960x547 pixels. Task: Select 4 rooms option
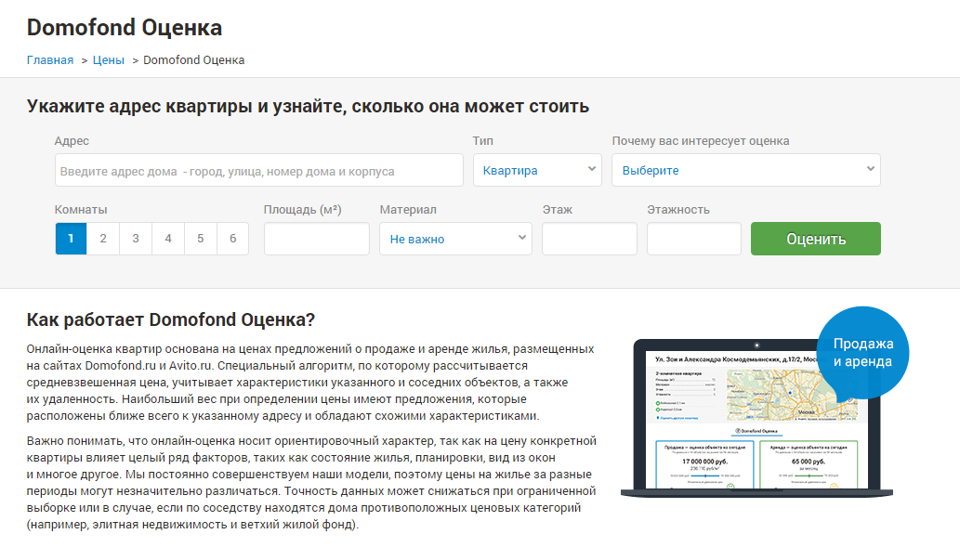click(x=168, y=239)
